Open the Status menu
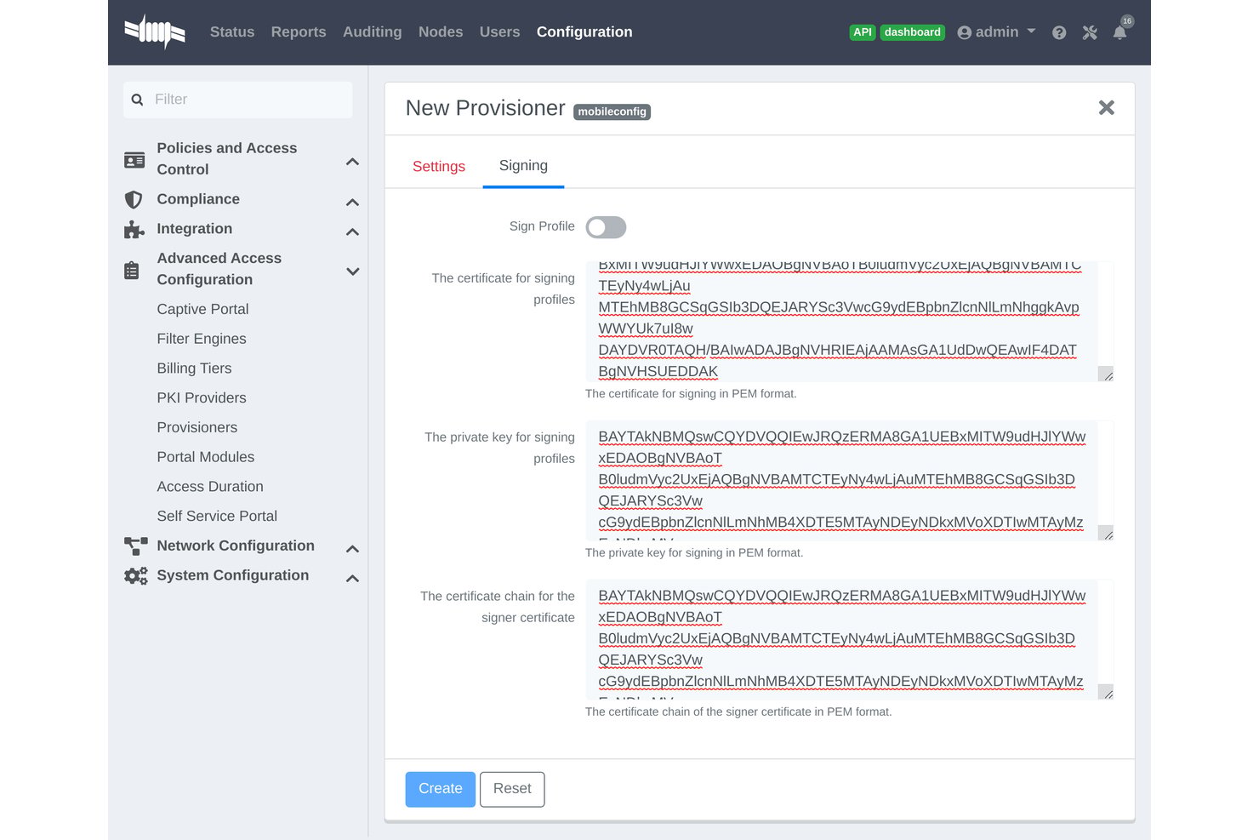The height and width of the screenshot is (840, 1259). [x=232, y=32]
